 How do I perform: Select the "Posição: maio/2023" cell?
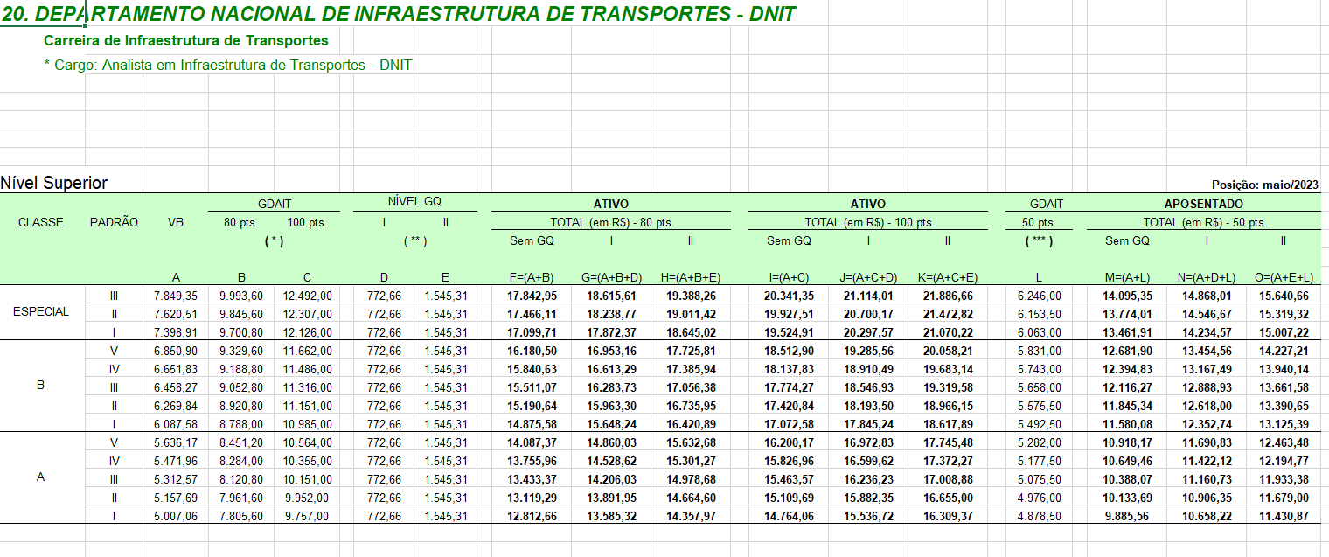point(1265,185)
